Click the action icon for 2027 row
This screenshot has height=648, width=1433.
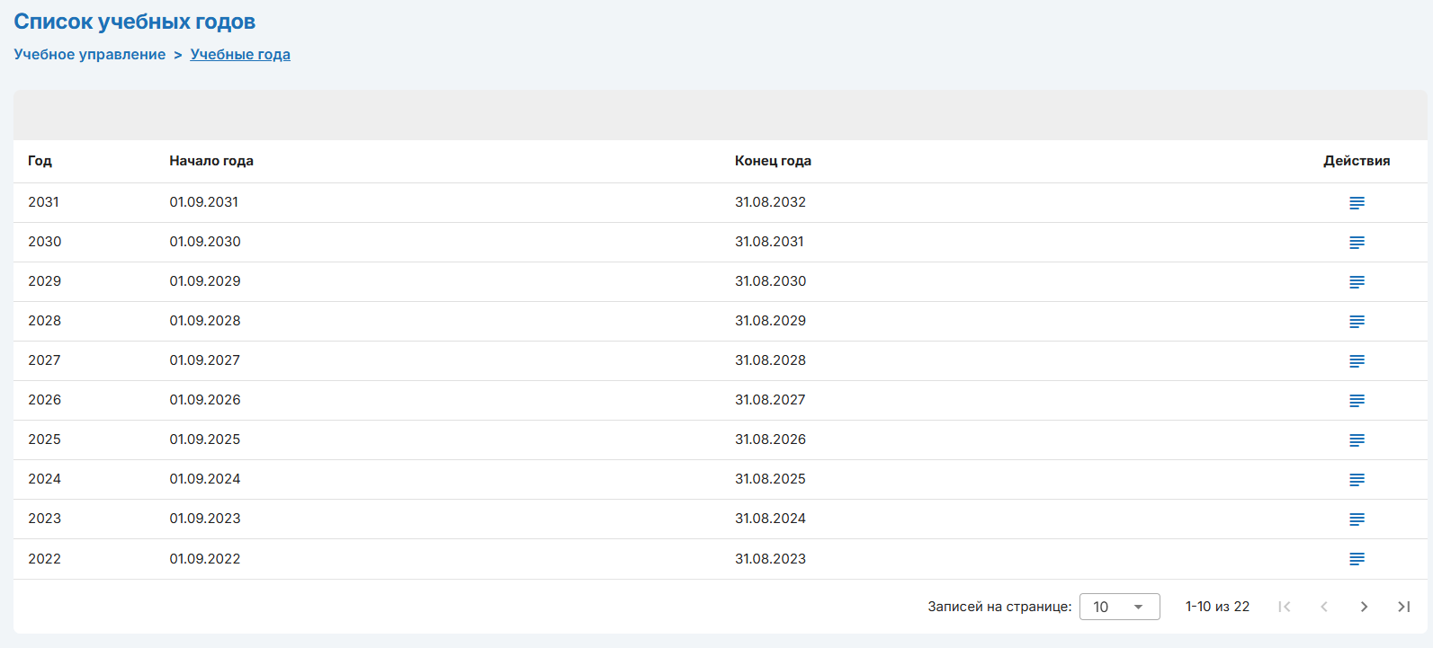pos(1357,361)
